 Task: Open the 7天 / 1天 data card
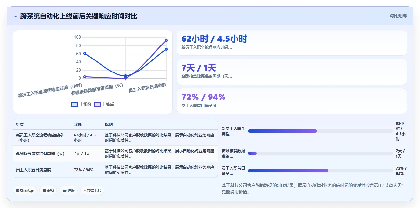[x=292, y=72]
